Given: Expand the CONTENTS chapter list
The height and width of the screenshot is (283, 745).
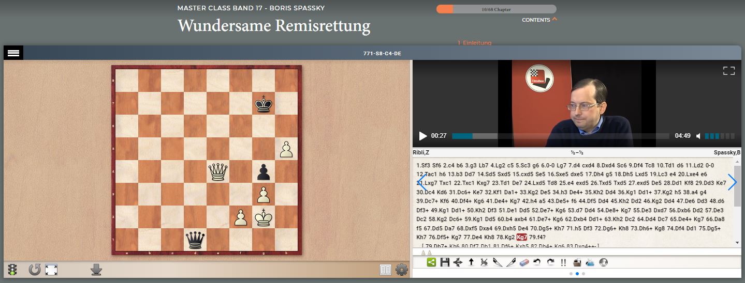Looking at the screenshot, I should (539, 20).
